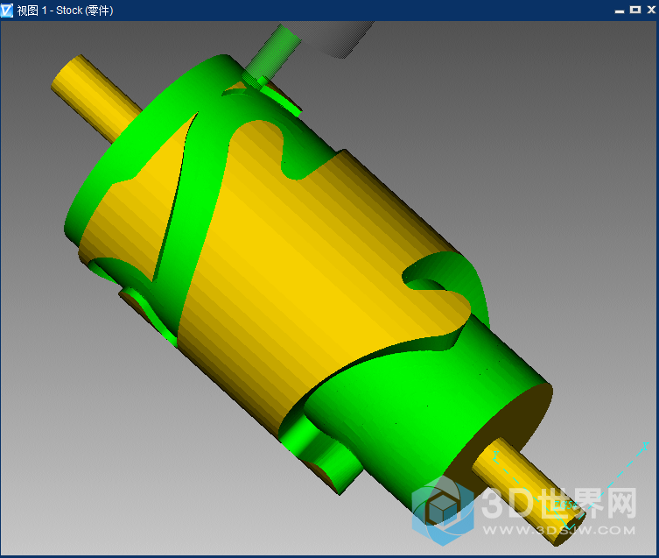Click the VERICUT view icon in title bar

pyautogui.click(x=7, y=11)
